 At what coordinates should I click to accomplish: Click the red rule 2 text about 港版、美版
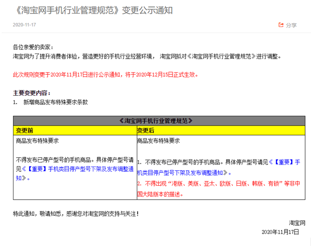pyautogui.click(x=219, y=188)
